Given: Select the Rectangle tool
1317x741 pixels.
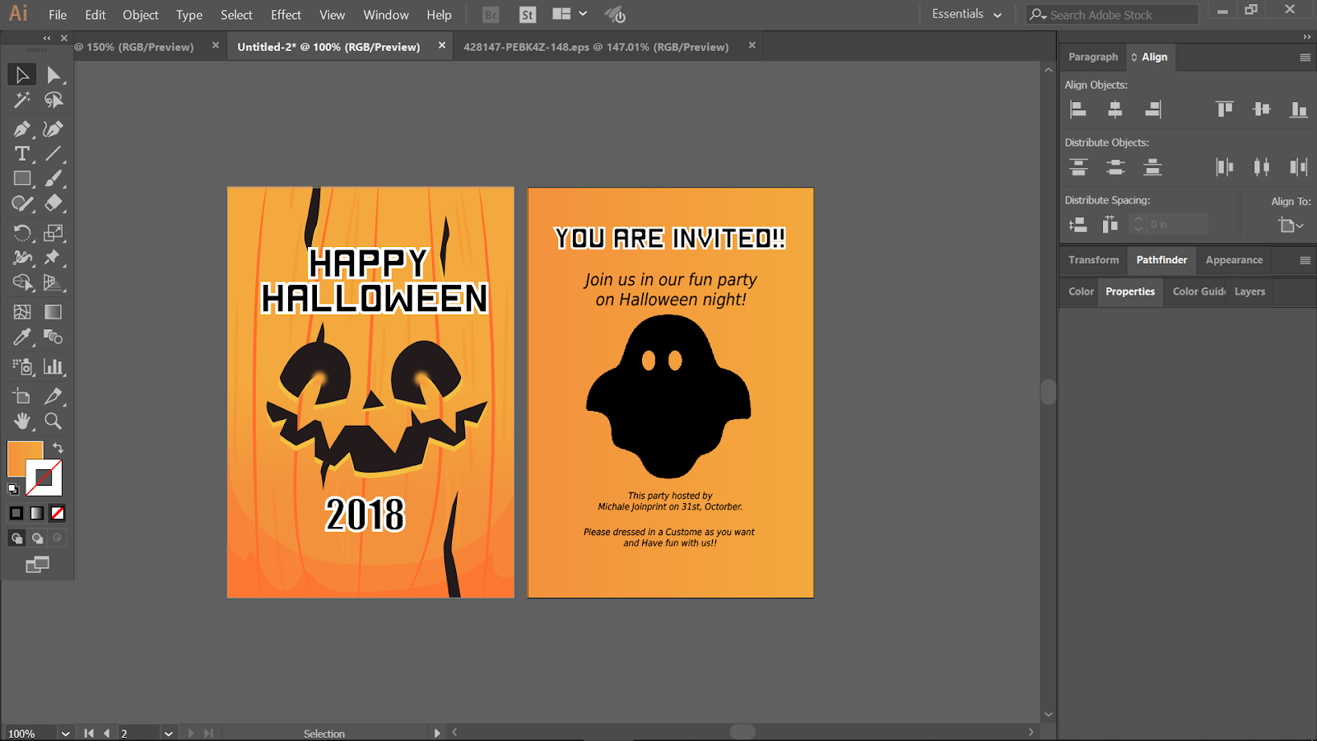Looking at the screenshot, I should pyautogui.click(x=22, y=179).
